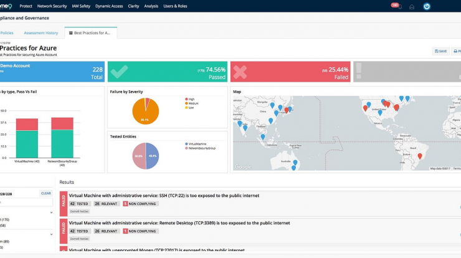
Task: Toggle NetworkSecurityGroup legend item in Tested Entities
Action: pyautogui.click(x=200, y=148)
